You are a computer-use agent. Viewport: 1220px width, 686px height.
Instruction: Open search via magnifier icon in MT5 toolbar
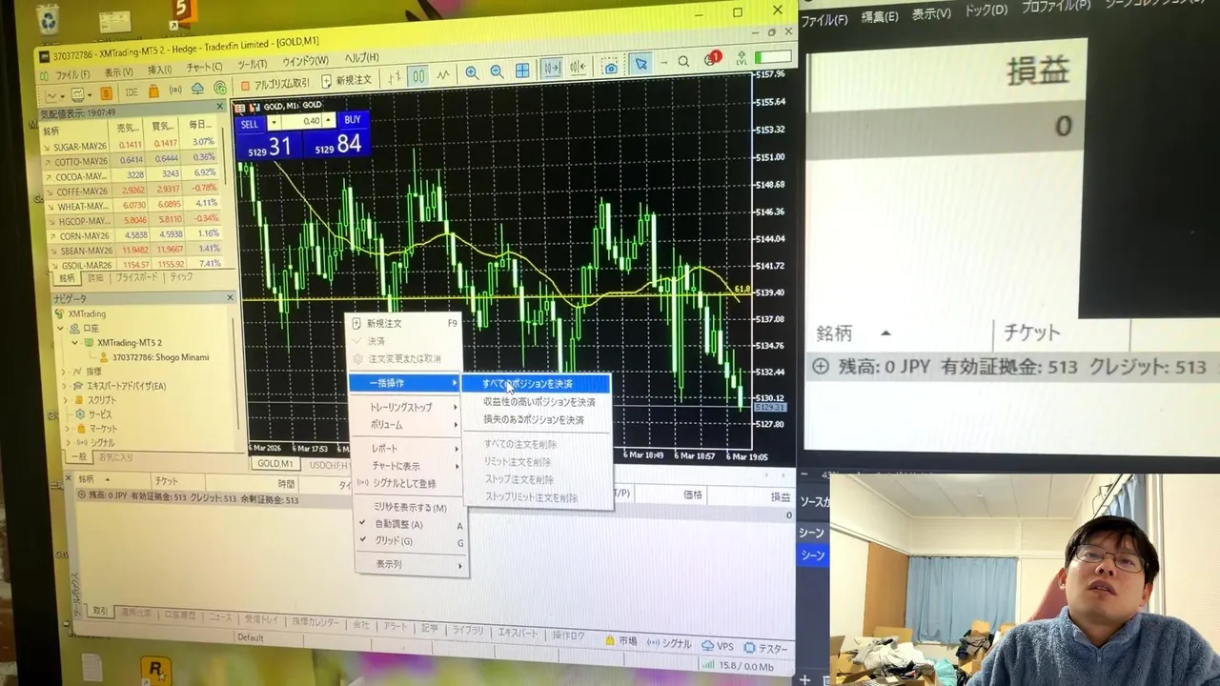pos(683,62)
